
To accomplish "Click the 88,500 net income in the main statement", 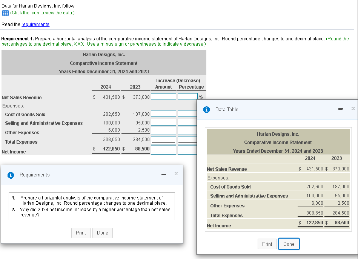I will tap(142, 149).
